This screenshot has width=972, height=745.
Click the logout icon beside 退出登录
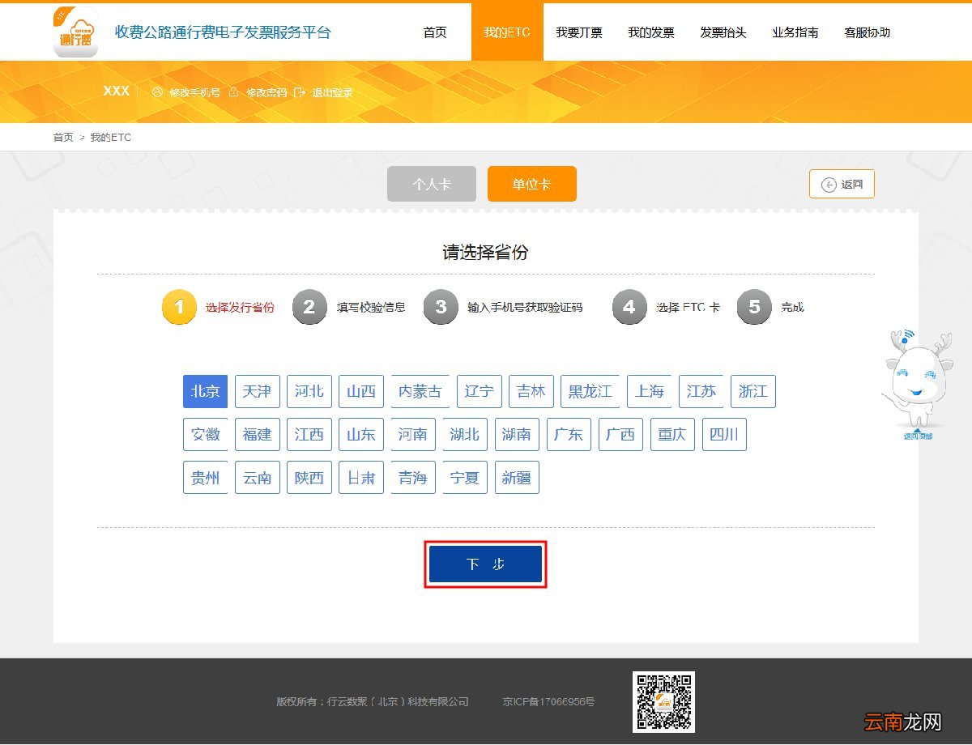300,92
